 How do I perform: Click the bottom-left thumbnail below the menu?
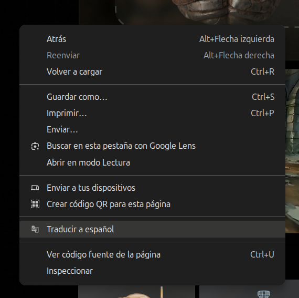coord(136,292)
